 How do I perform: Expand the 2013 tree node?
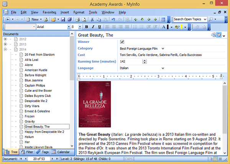pyautogui.click(x=5, y=44)
